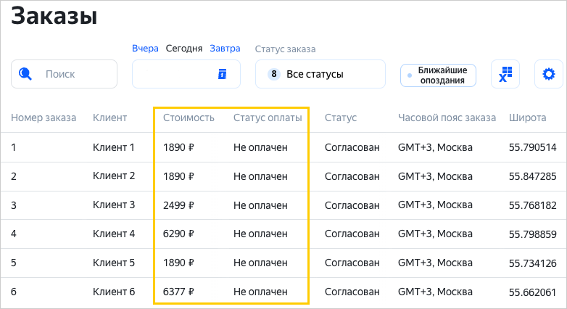Open order row for Клиент 3
The width and height of the screenshot is (567, 309).
tap(114, 205)
